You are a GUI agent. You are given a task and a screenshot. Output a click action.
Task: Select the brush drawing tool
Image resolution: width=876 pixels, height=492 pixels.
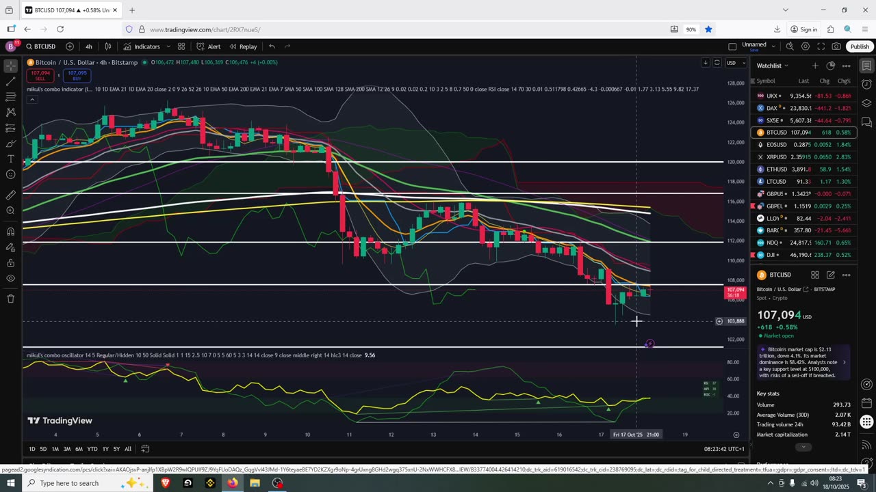point(11,143)
